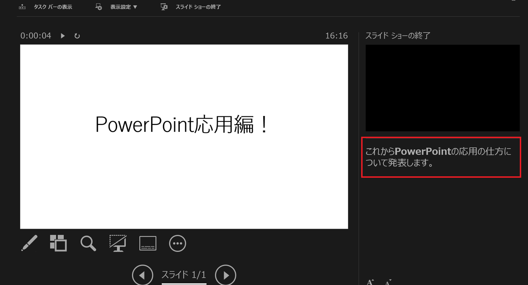Click the black next-slide preview thumbnail
Image resolution: width=528 pixels, height=285 pixels.
coord(442,88)
